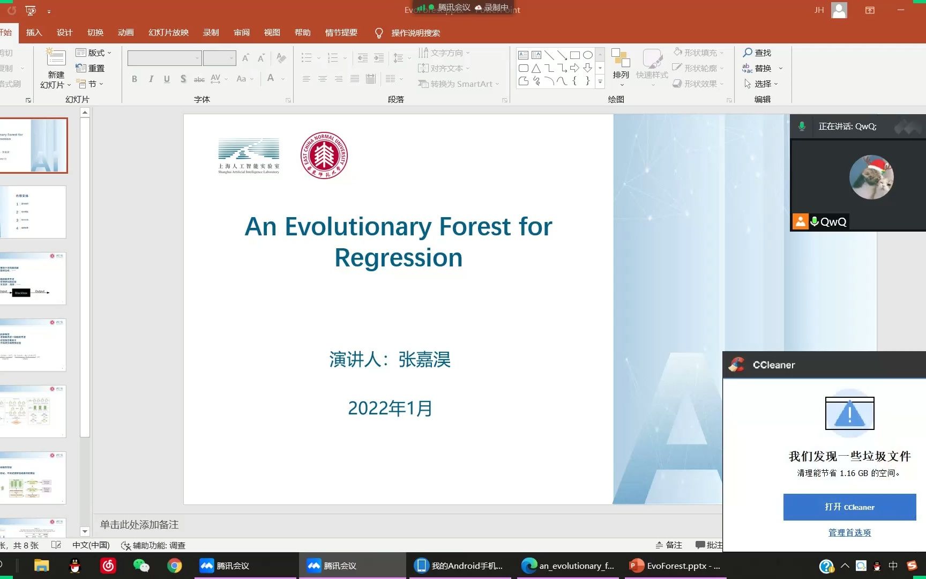This screenshot has width=926, height=579.
Task: Open 选择 select dropdown
Action: [761, 84]
